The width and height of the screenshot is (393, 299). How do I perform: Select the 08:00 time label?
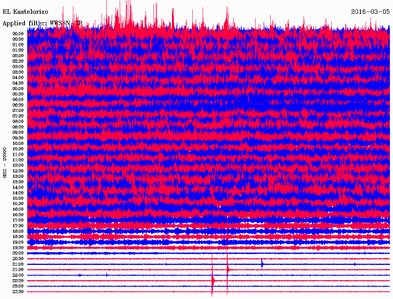click(18, 122)
